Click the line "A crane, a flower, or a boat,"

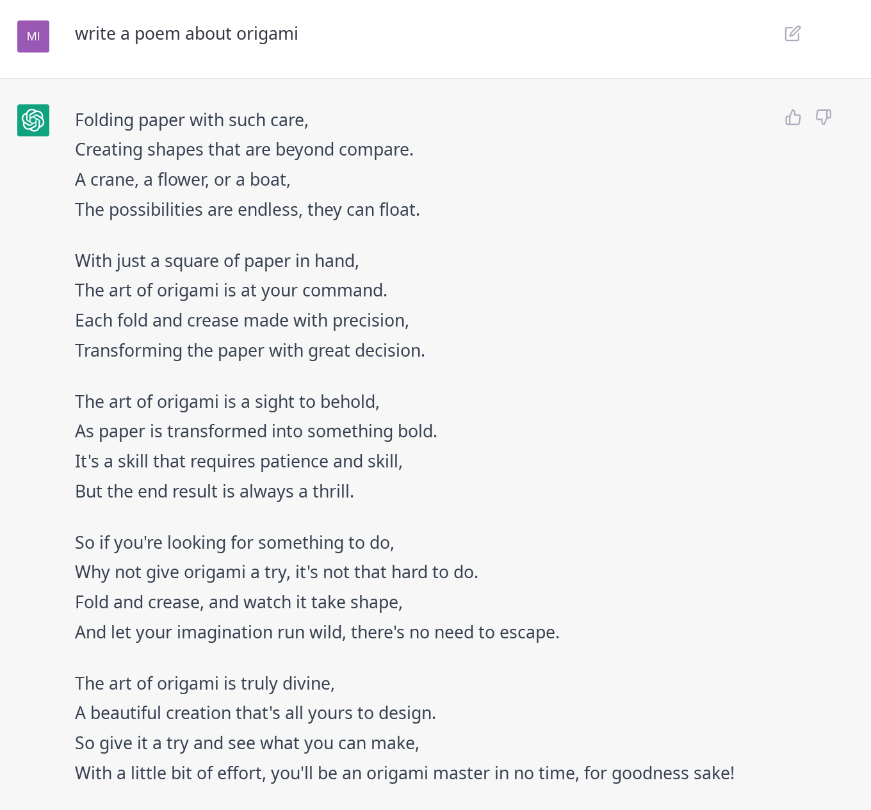183,180
